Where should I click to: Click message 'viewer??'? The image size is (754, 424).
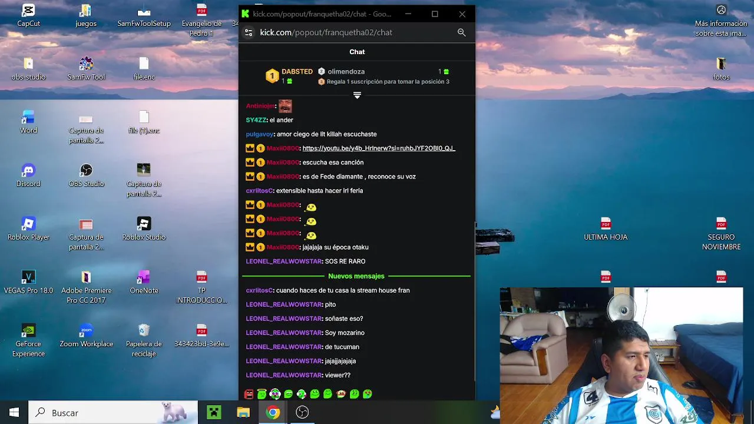click(x=338, y=375)
